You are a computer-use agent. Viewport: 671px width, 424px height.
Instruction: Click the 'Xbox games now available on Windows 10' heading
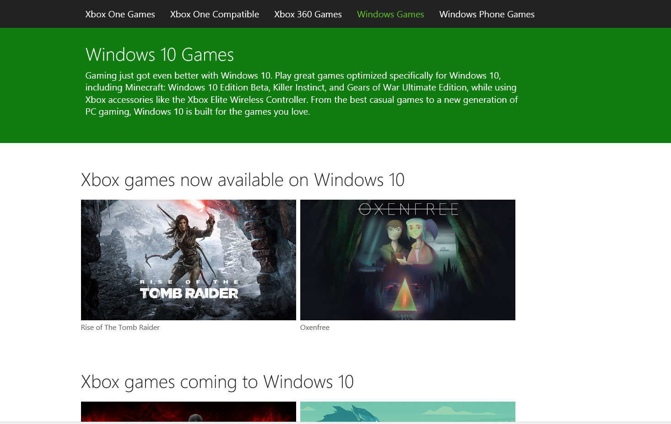point(243,180)
